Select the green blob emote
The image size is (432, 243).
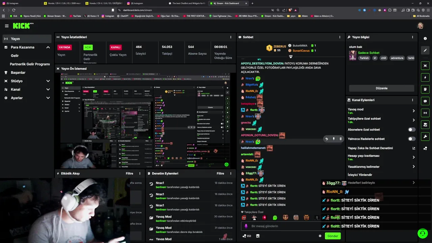click(x=275, y=218)
